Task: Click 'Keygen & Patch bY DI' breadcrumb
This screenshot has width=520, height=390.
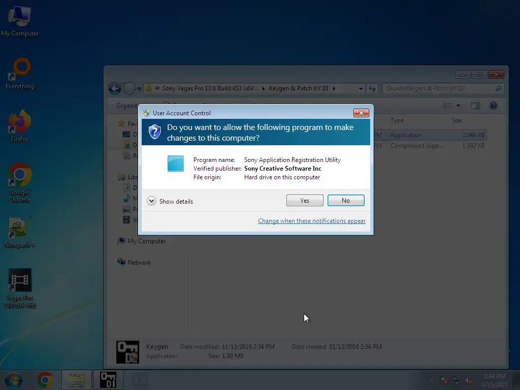Action: [299, 88]
